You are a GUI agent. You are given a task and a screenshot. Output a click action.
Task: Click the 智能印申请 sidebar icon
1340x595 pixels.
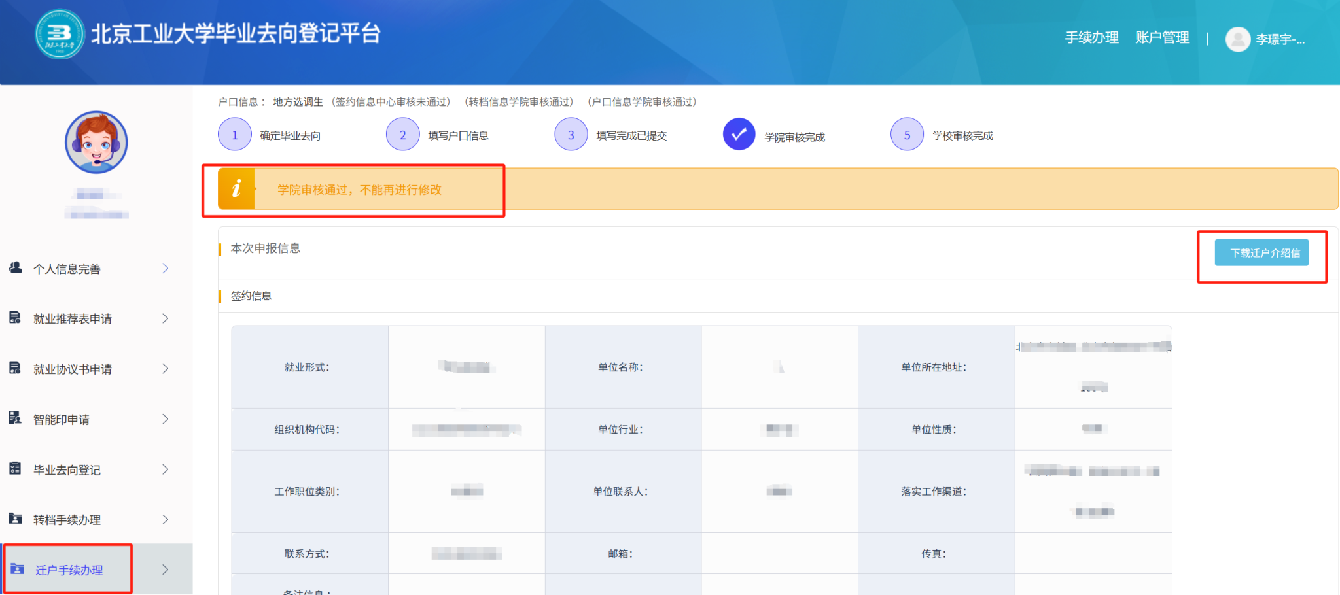[x=15, y=418]
